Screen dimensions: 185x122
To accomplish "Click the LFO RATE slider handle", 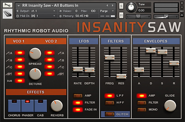I will click(77, 69).
